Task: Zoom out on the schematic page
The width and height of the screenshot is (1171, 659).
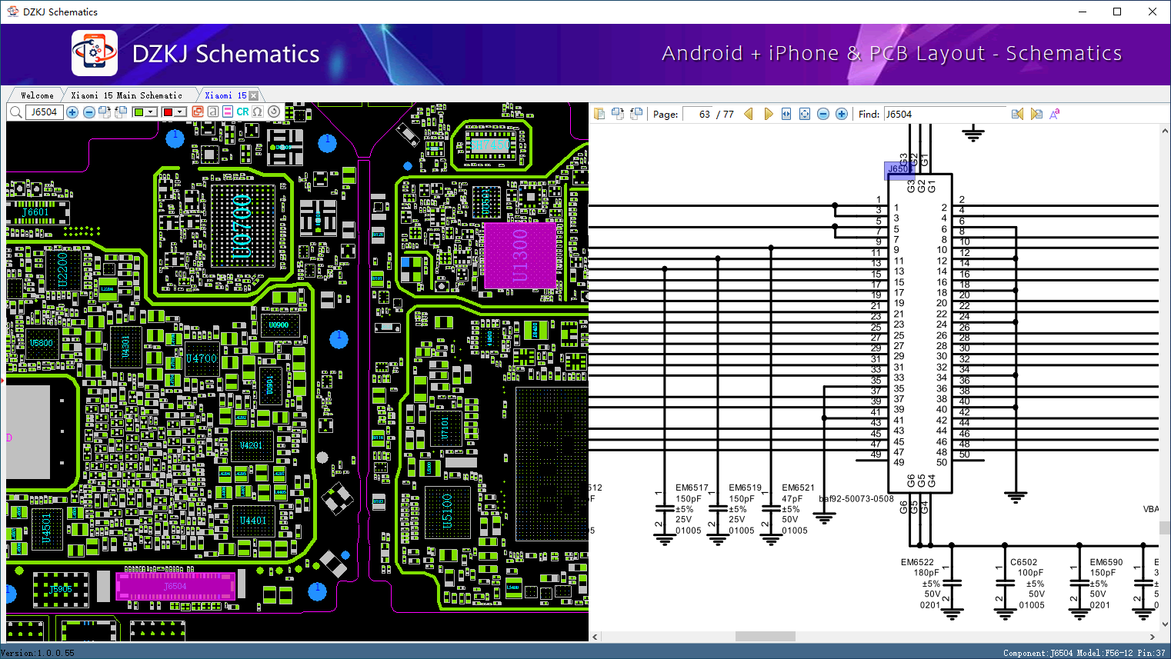Action: (x=823, y=114)
